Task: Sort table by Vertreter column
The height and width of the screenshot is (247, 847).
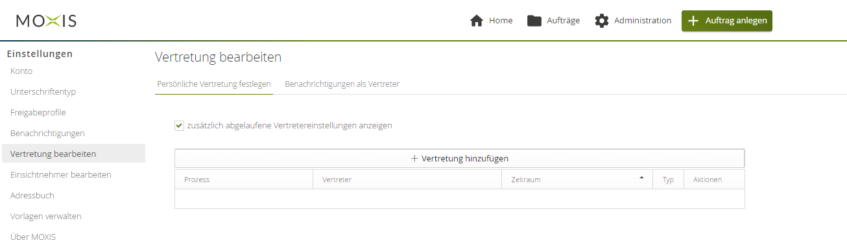Action: (407, 180)
